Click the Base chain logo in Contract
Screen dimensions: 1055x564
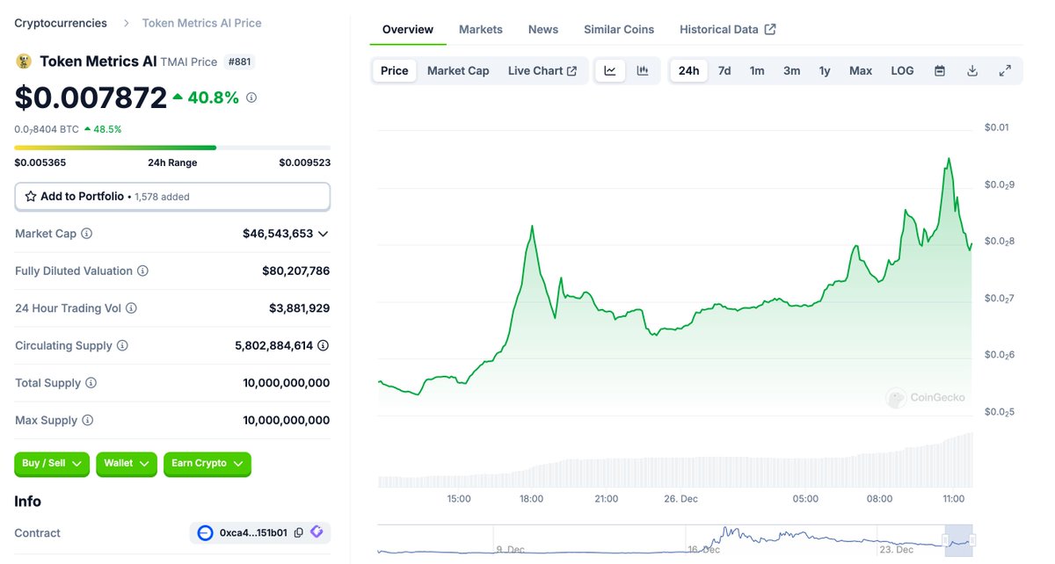coord(206,532)
